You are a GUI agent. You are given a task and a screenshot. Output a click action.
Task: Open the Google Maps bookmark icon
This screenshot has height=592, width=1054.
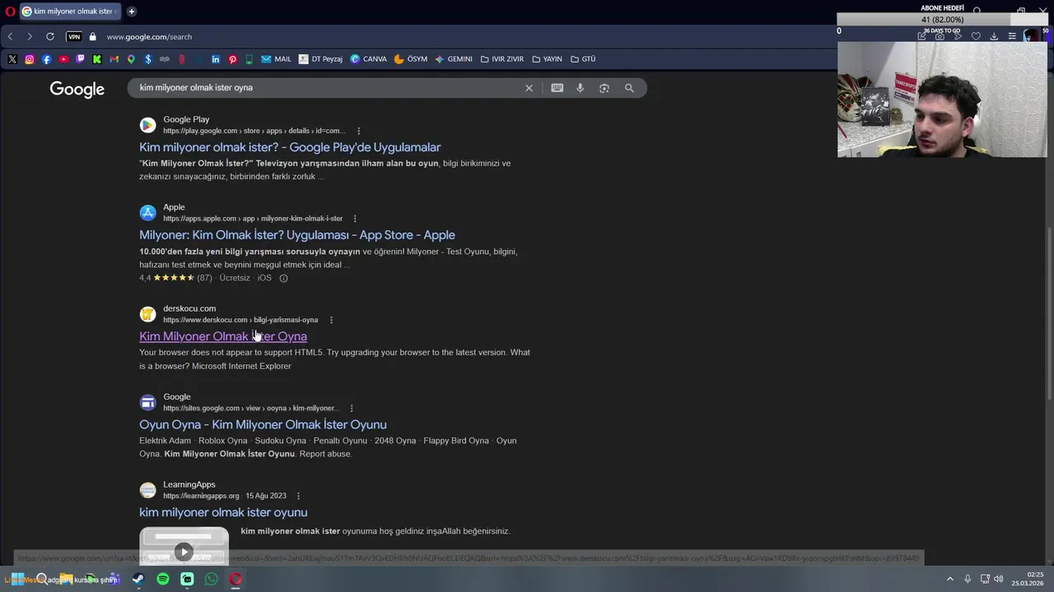coord(131,59)
